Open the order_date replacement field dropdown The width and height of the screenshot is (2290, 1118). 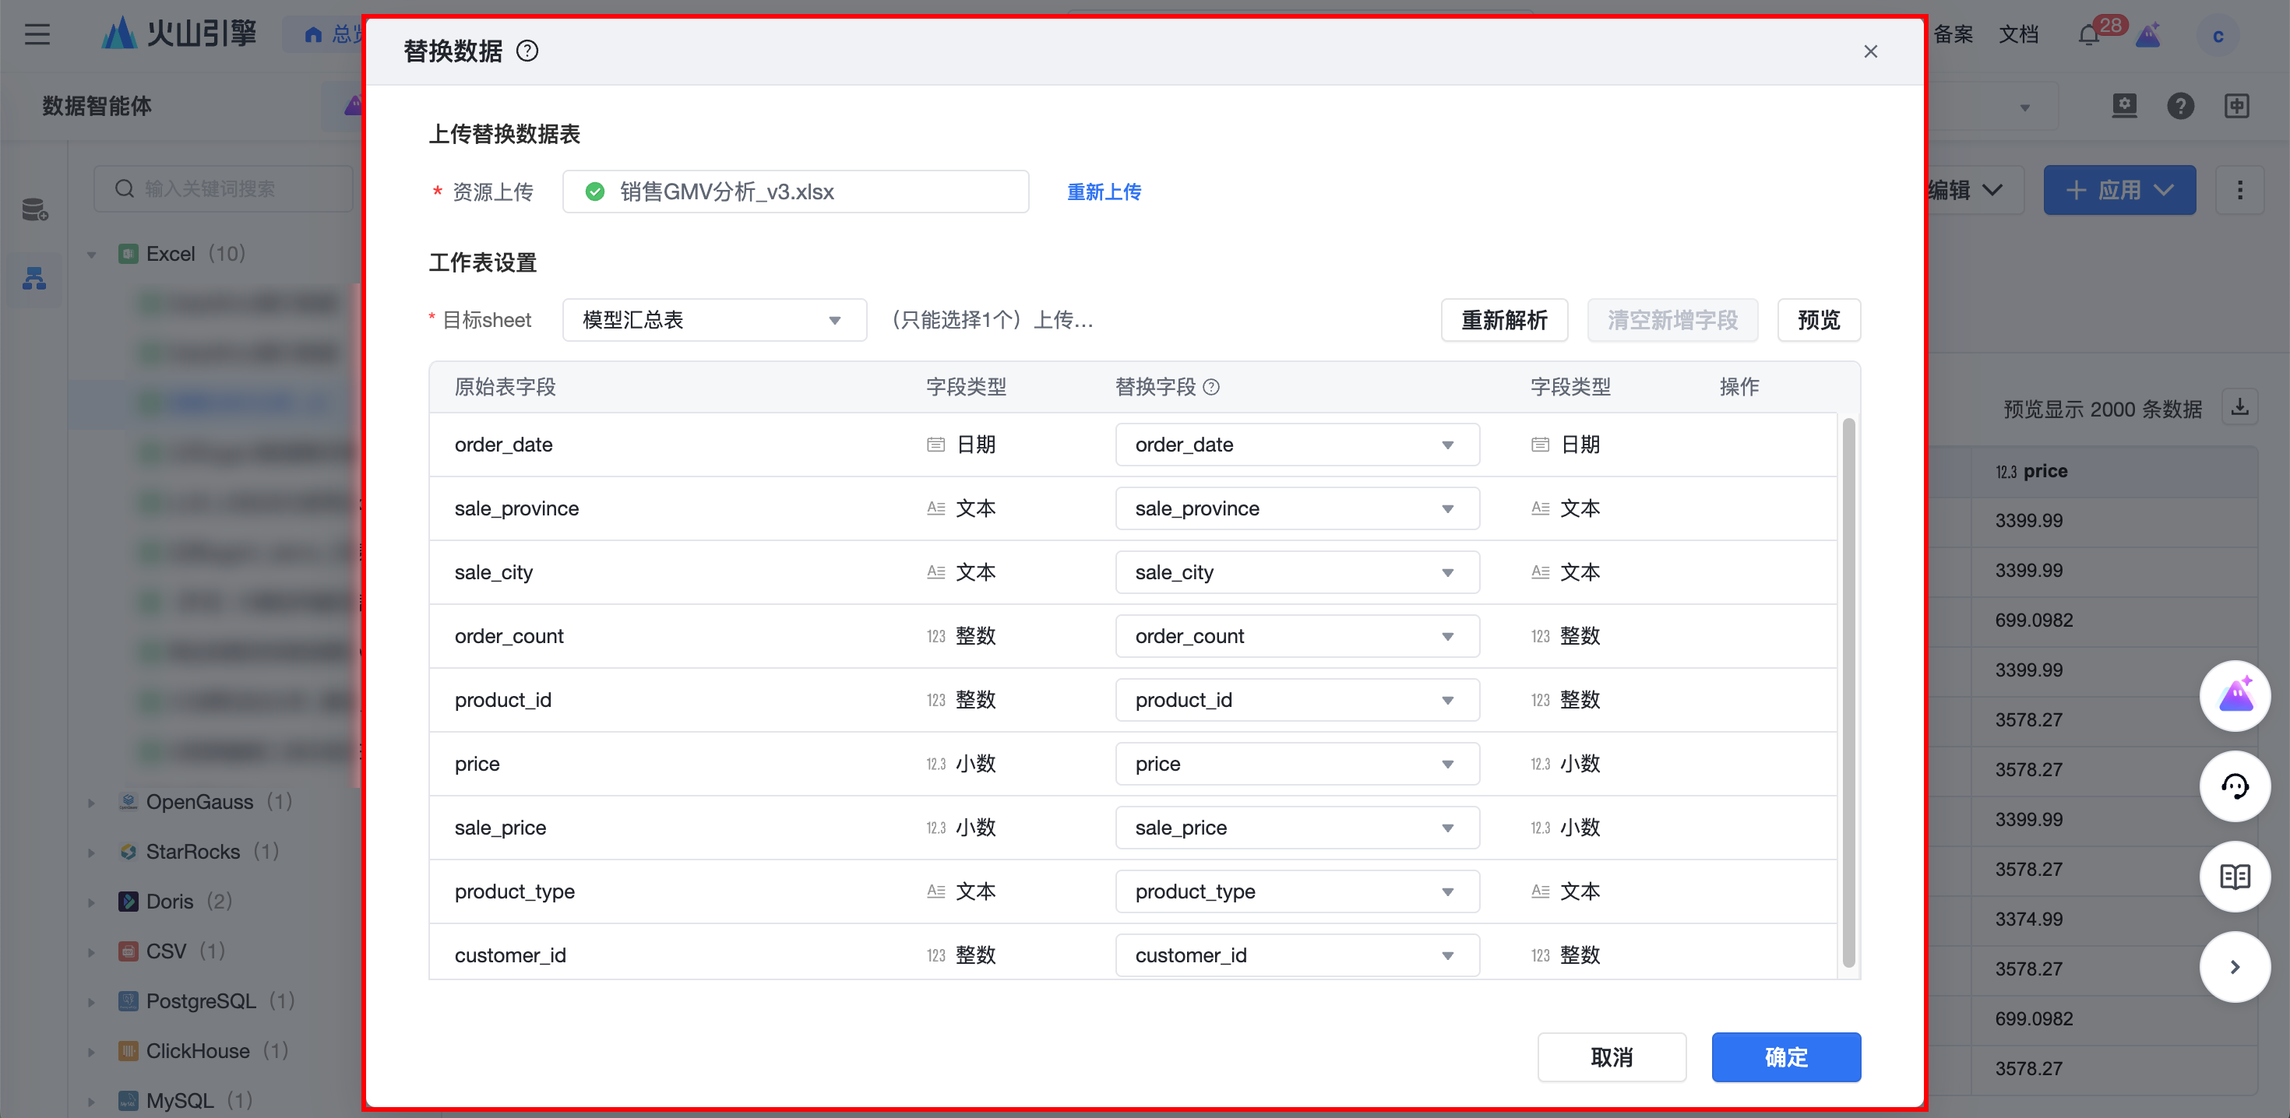coord(1296,445)
